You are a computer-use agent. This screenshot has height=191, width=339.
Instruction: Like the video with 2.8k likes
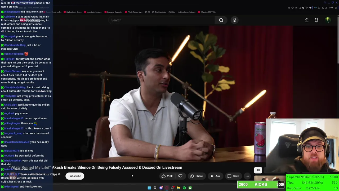(167, 176)
